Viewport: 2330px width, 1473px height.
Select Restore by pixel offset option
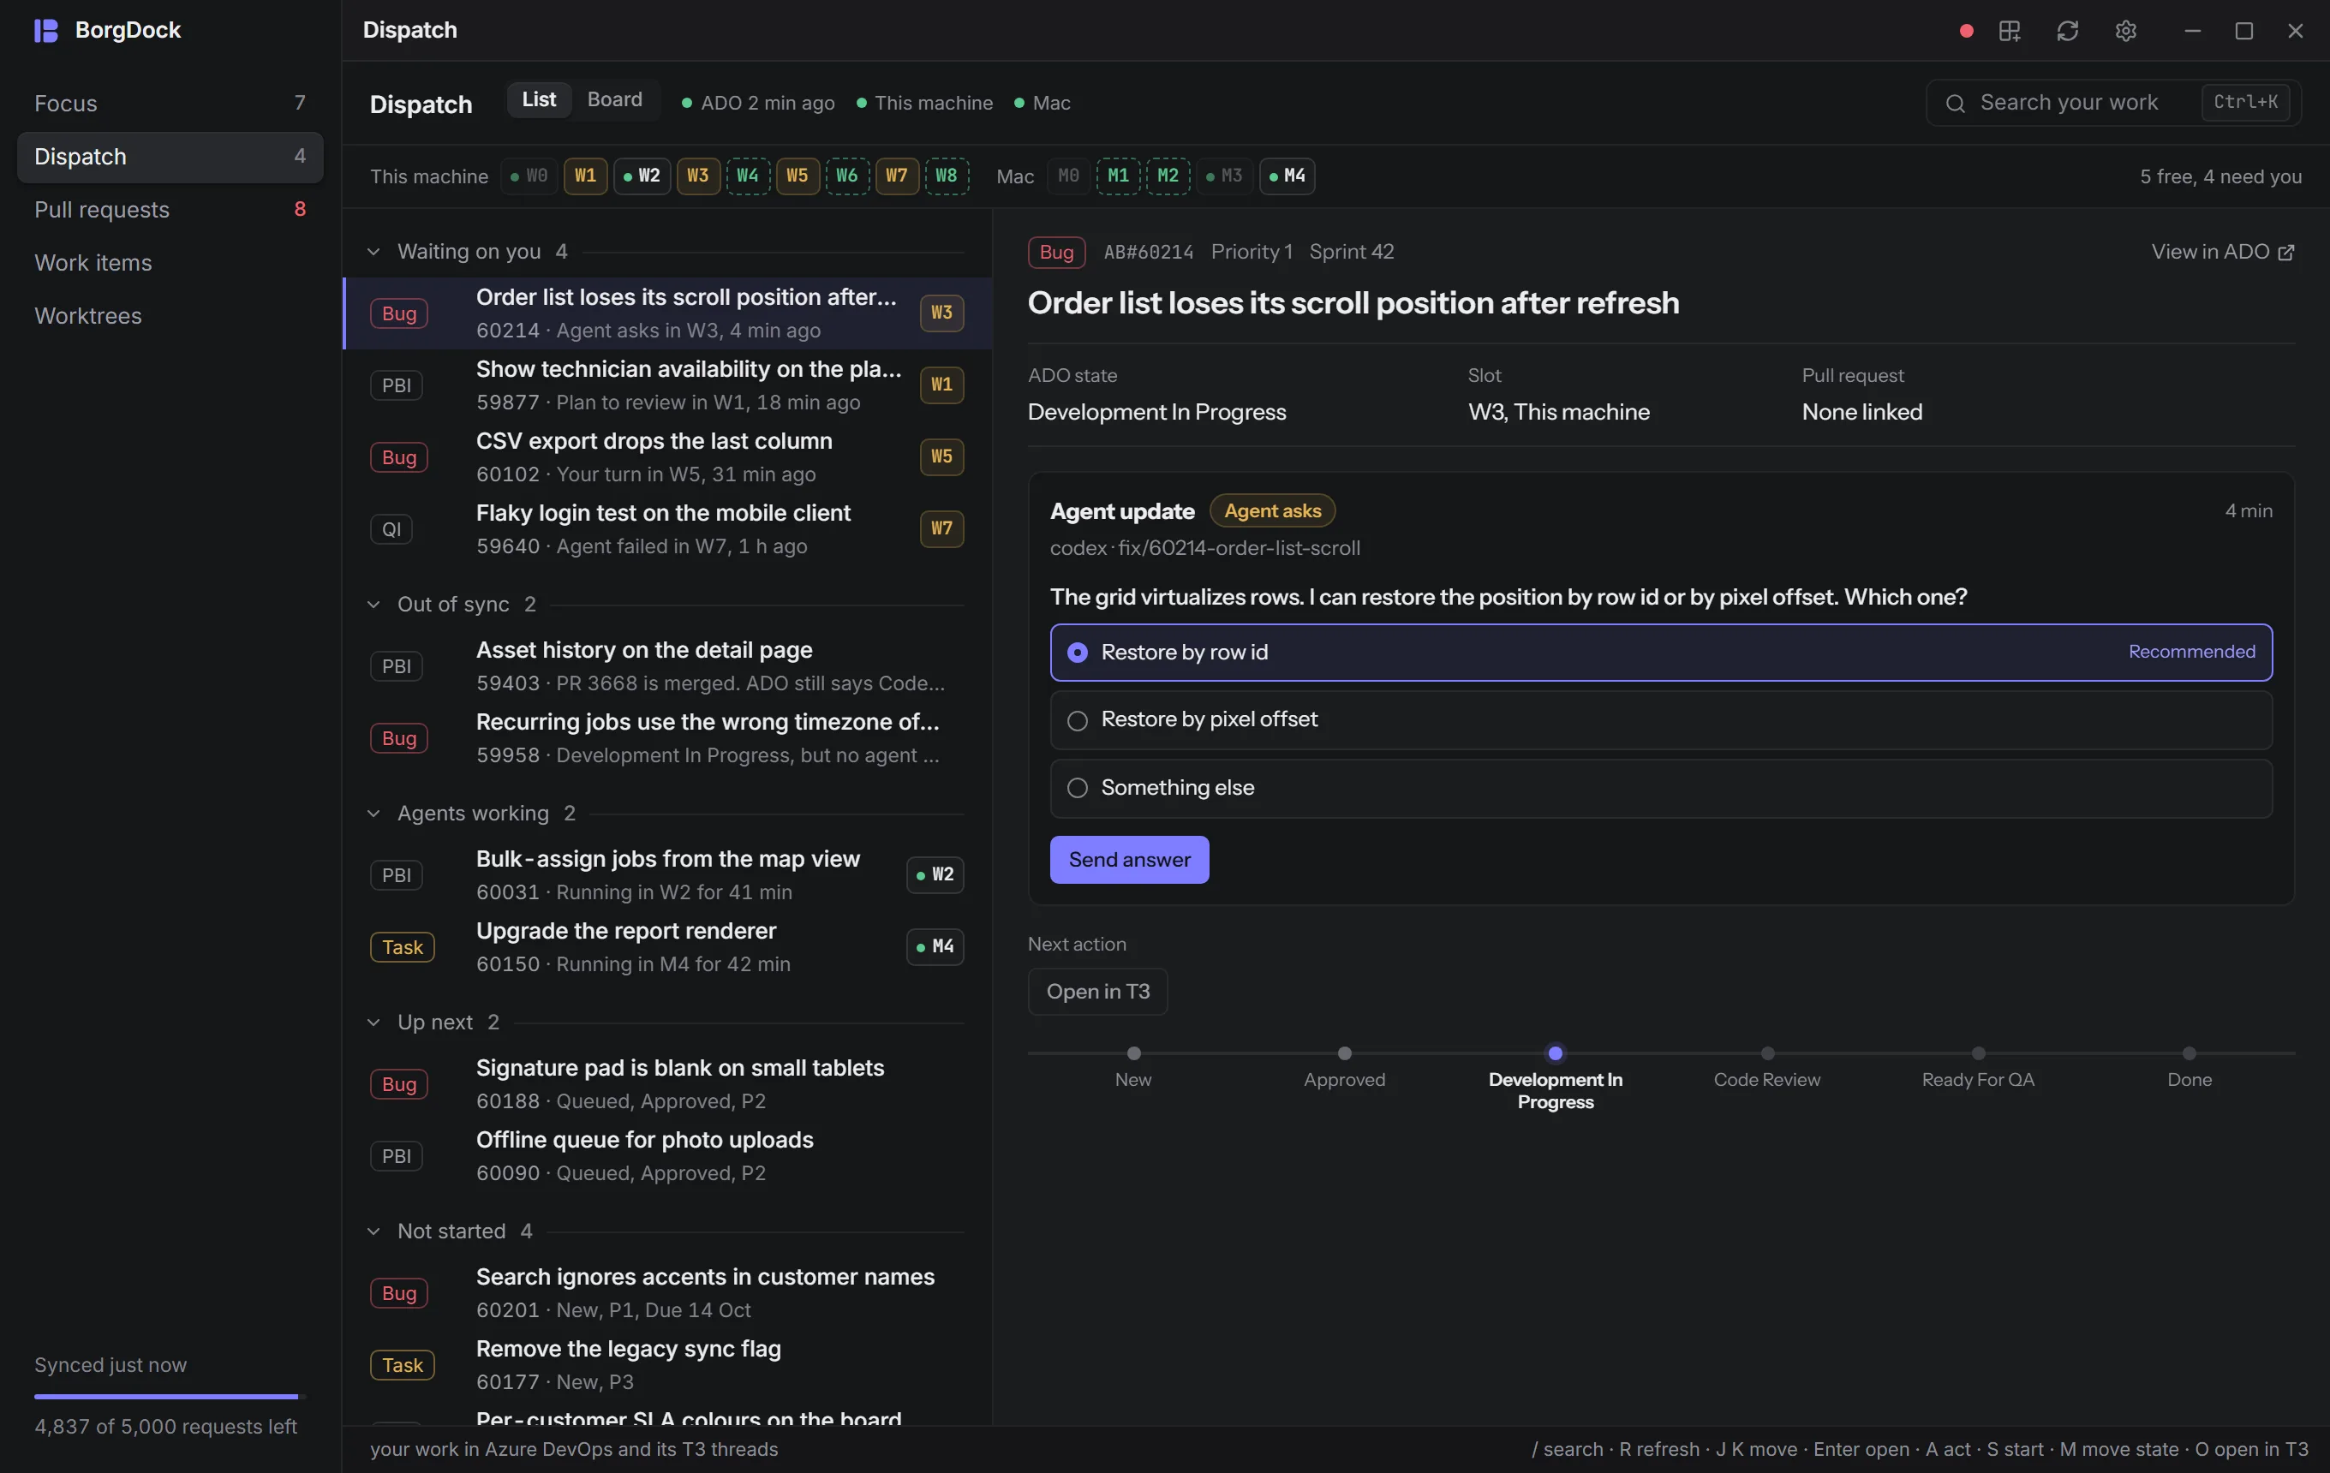[1660, 720]
